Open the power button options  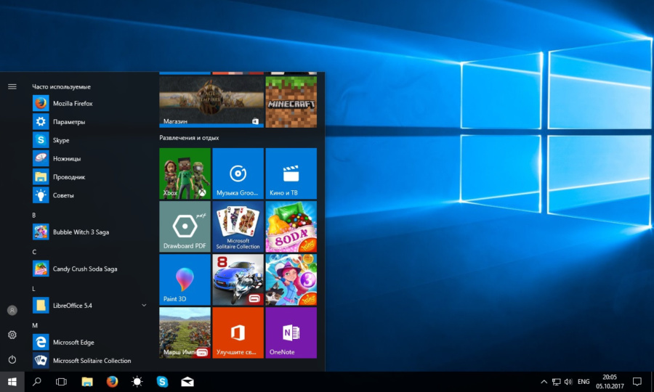12,359
